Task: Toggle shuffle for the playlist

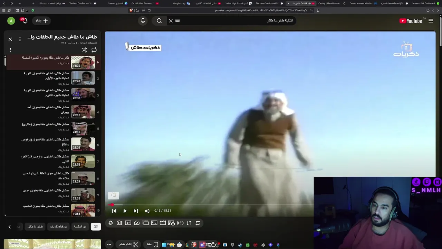Action: pyautogui.click(x=84, y=50)
